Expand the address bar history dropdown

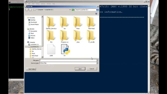click(70, 10)
